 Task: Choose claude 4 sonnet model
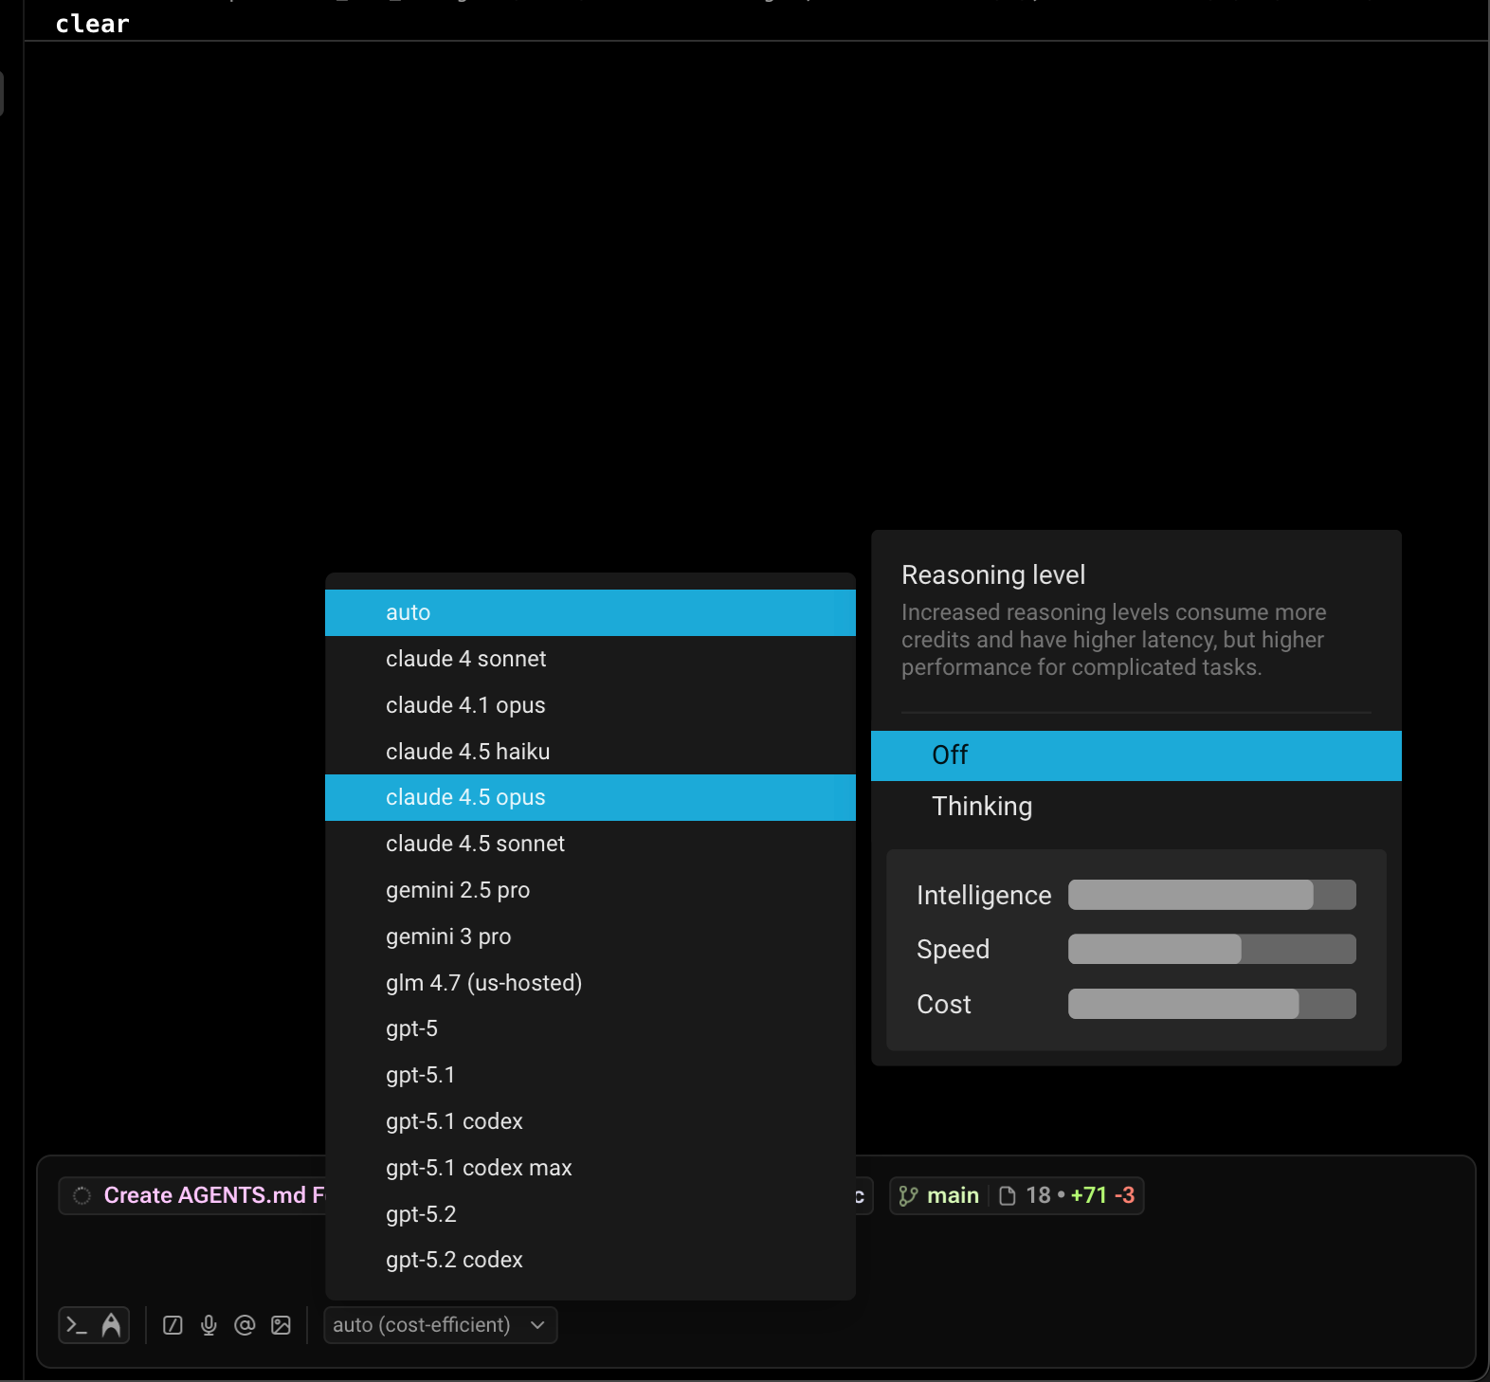(x=591, y=659)
